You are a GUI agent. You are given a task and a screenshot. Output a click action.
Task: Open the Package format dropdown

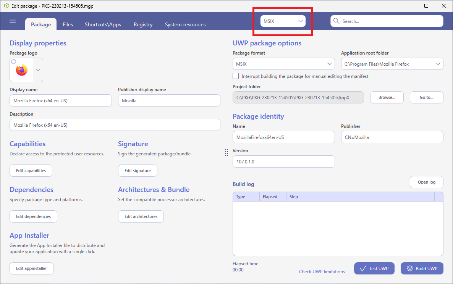tap(284, 64)
